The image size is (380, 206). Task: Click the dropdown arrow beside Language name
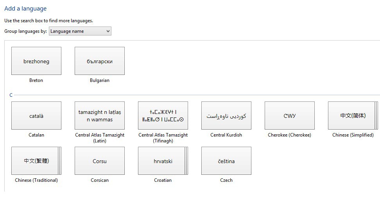click(108, 31)
